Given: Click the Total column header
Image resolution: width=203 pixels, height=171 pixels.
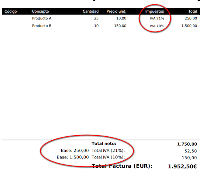Looking at the screenshot, I should coord(193,11).
